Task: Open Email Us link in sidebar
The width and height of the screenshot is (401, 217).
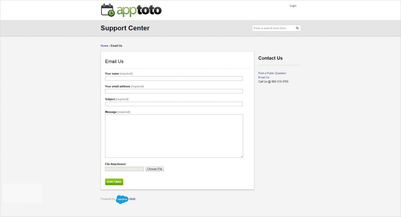Action: click(264, 77)
